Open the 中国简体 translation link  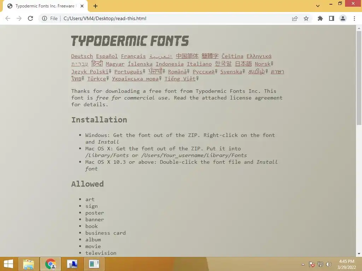pos(187,56)
